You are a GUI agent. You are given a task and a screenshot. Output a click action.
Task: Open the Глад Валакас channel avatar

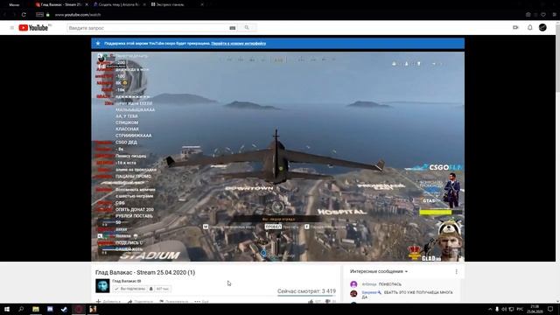(x=102, y=286)
